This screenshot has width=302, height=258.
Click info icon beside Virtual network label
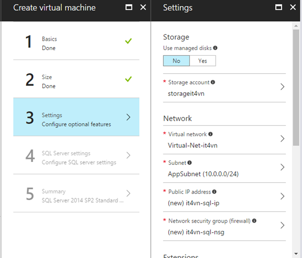click(x=210, y=134)
